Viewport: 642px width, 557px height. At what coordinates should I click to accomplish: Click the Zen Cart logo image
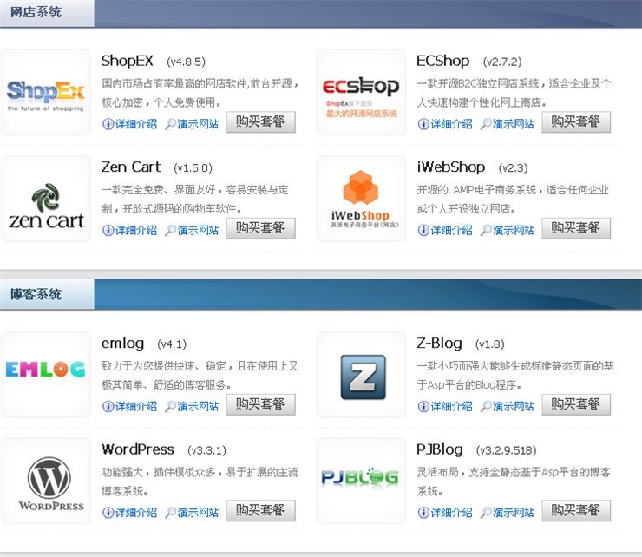click(x=46, y=199)
